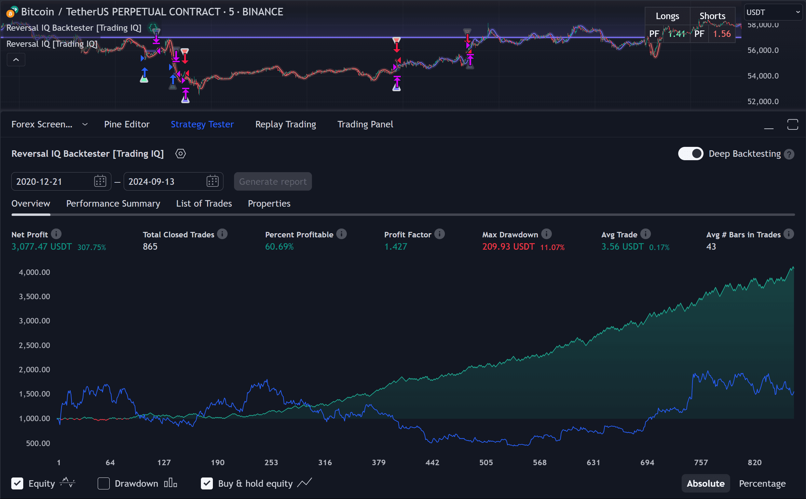Show Net Profit info tooltip icon

click(x=56, y=234)
